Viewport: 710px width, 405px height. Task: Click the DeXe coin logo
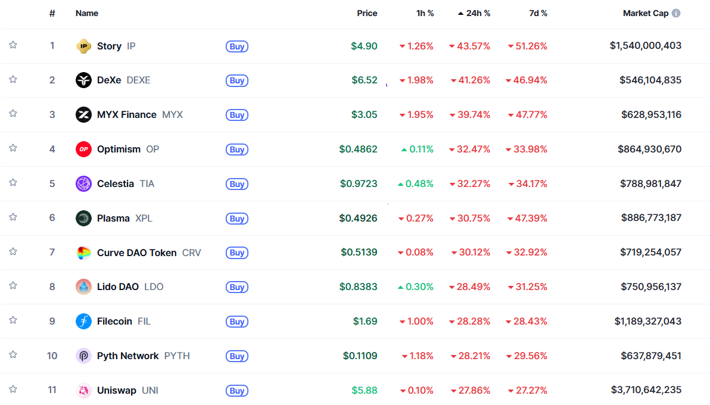pos(83,80)
